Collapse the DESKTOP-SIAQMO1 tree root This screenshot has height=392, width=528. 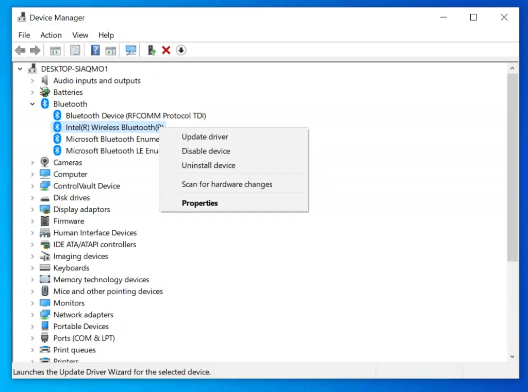[20, 69]
